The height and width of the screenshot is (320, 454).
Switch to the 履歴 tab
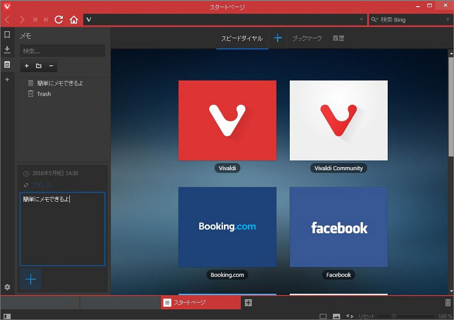point(339,38)
